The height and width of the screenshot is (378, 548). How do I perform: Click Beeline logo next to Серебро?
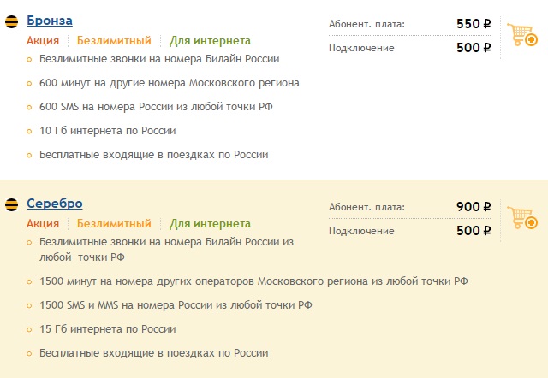11,204
